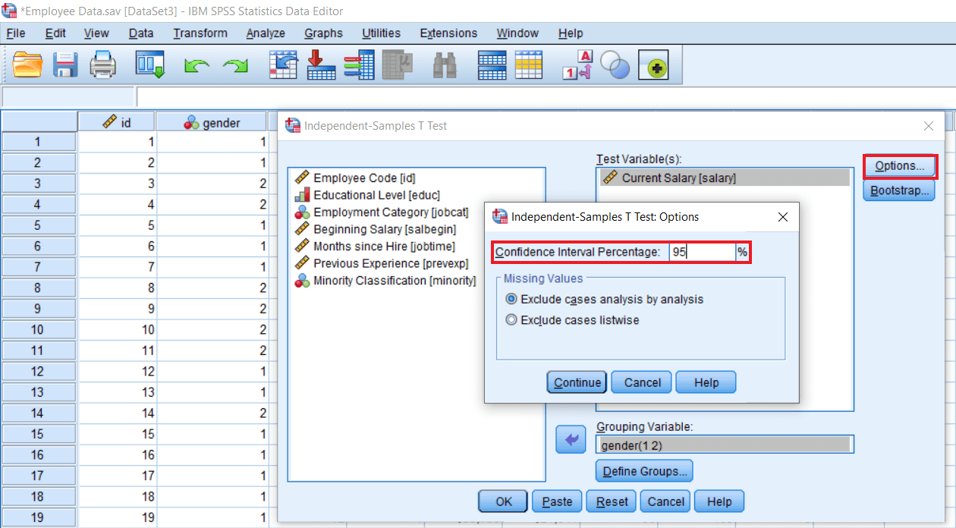Click the Confidence Interval Percentage field
This screenshot has width=956, height=528.
[702, 252]
